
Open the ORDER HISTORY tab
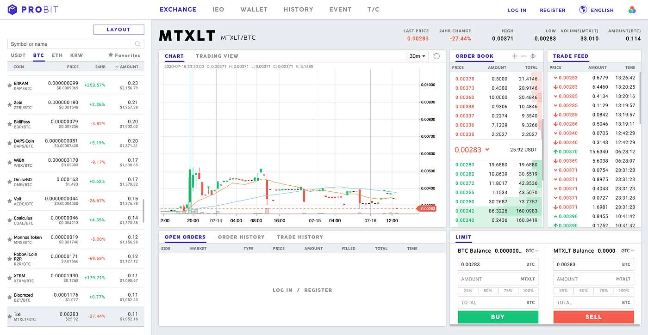click(241, 237)
